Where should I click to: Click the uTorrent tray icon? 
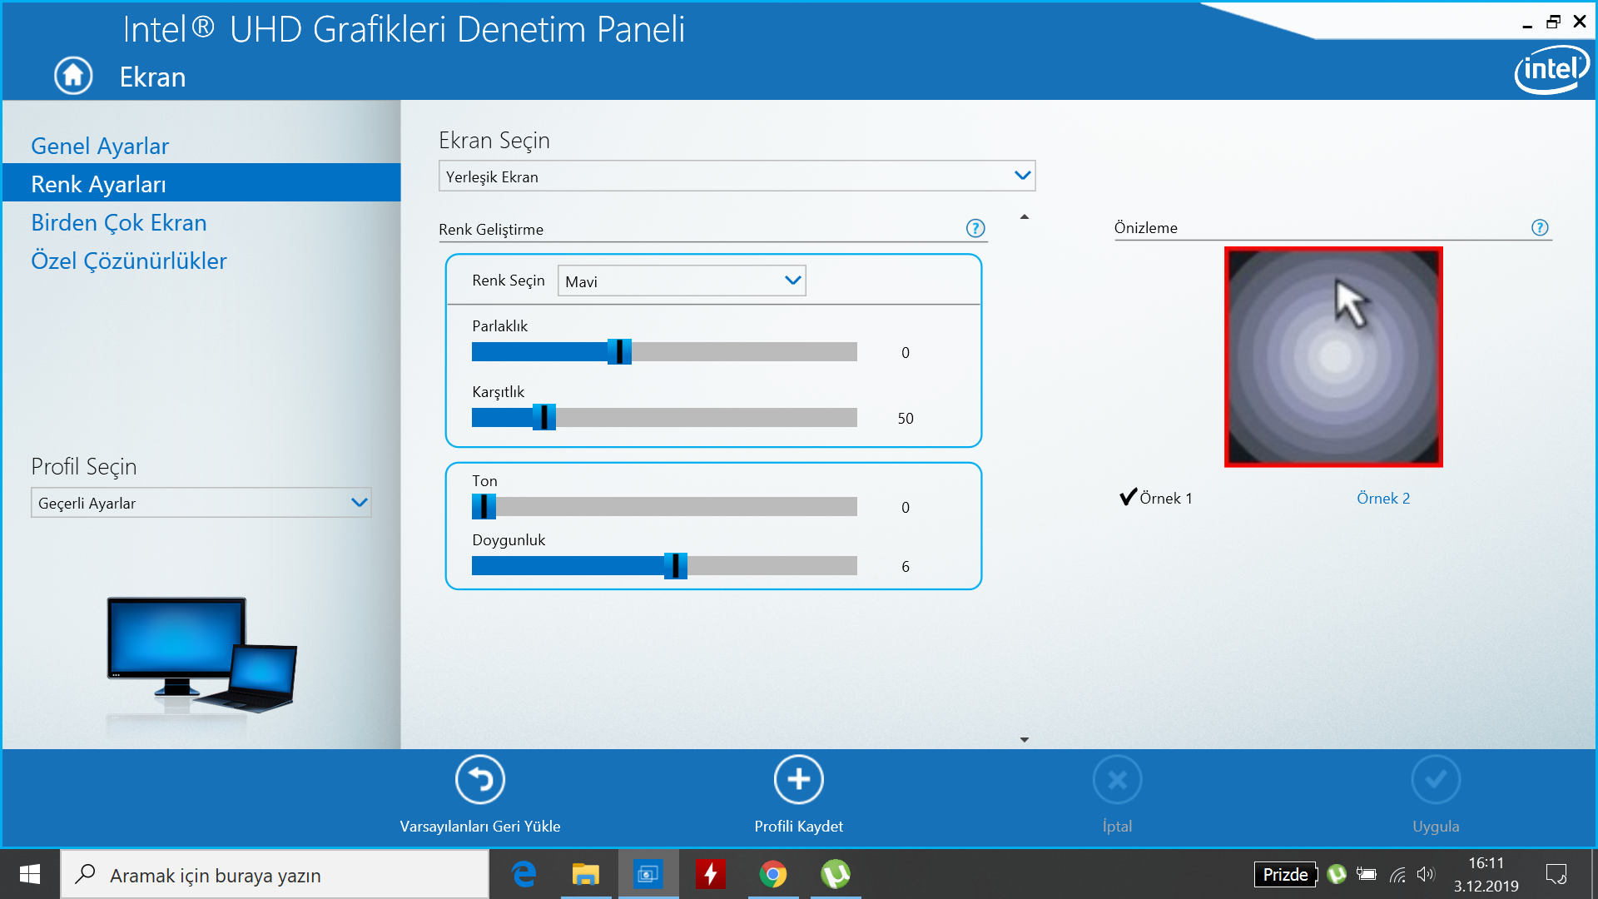click(1337, 874)
